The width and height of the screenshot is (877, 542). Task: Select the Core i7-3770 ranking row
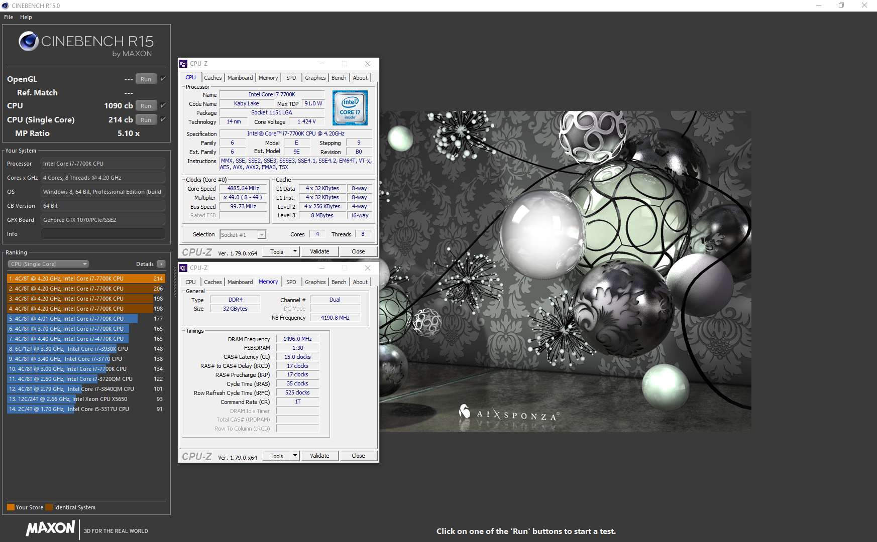pyautogui.click(x=86, y=359)
